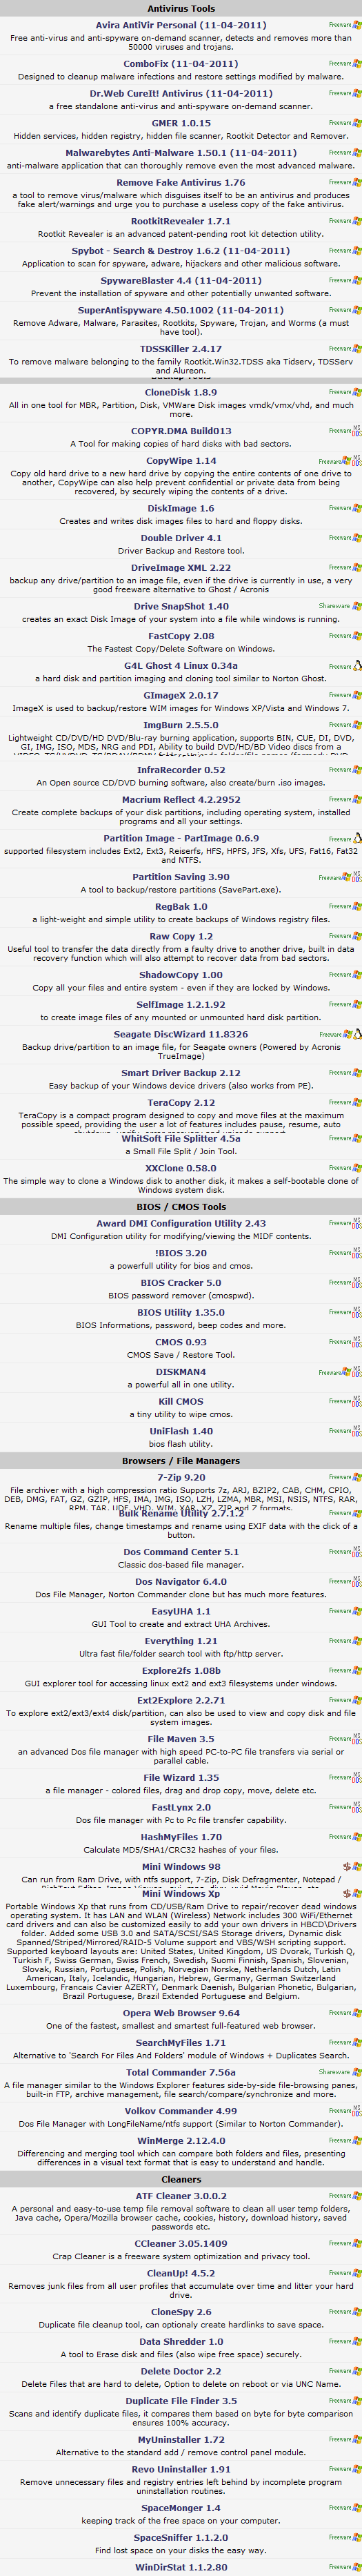Select the Windows icon beside Malwarebytes Anti-Malware
This screenshot has width=362, height=2576.
click(x=357, y=154)
